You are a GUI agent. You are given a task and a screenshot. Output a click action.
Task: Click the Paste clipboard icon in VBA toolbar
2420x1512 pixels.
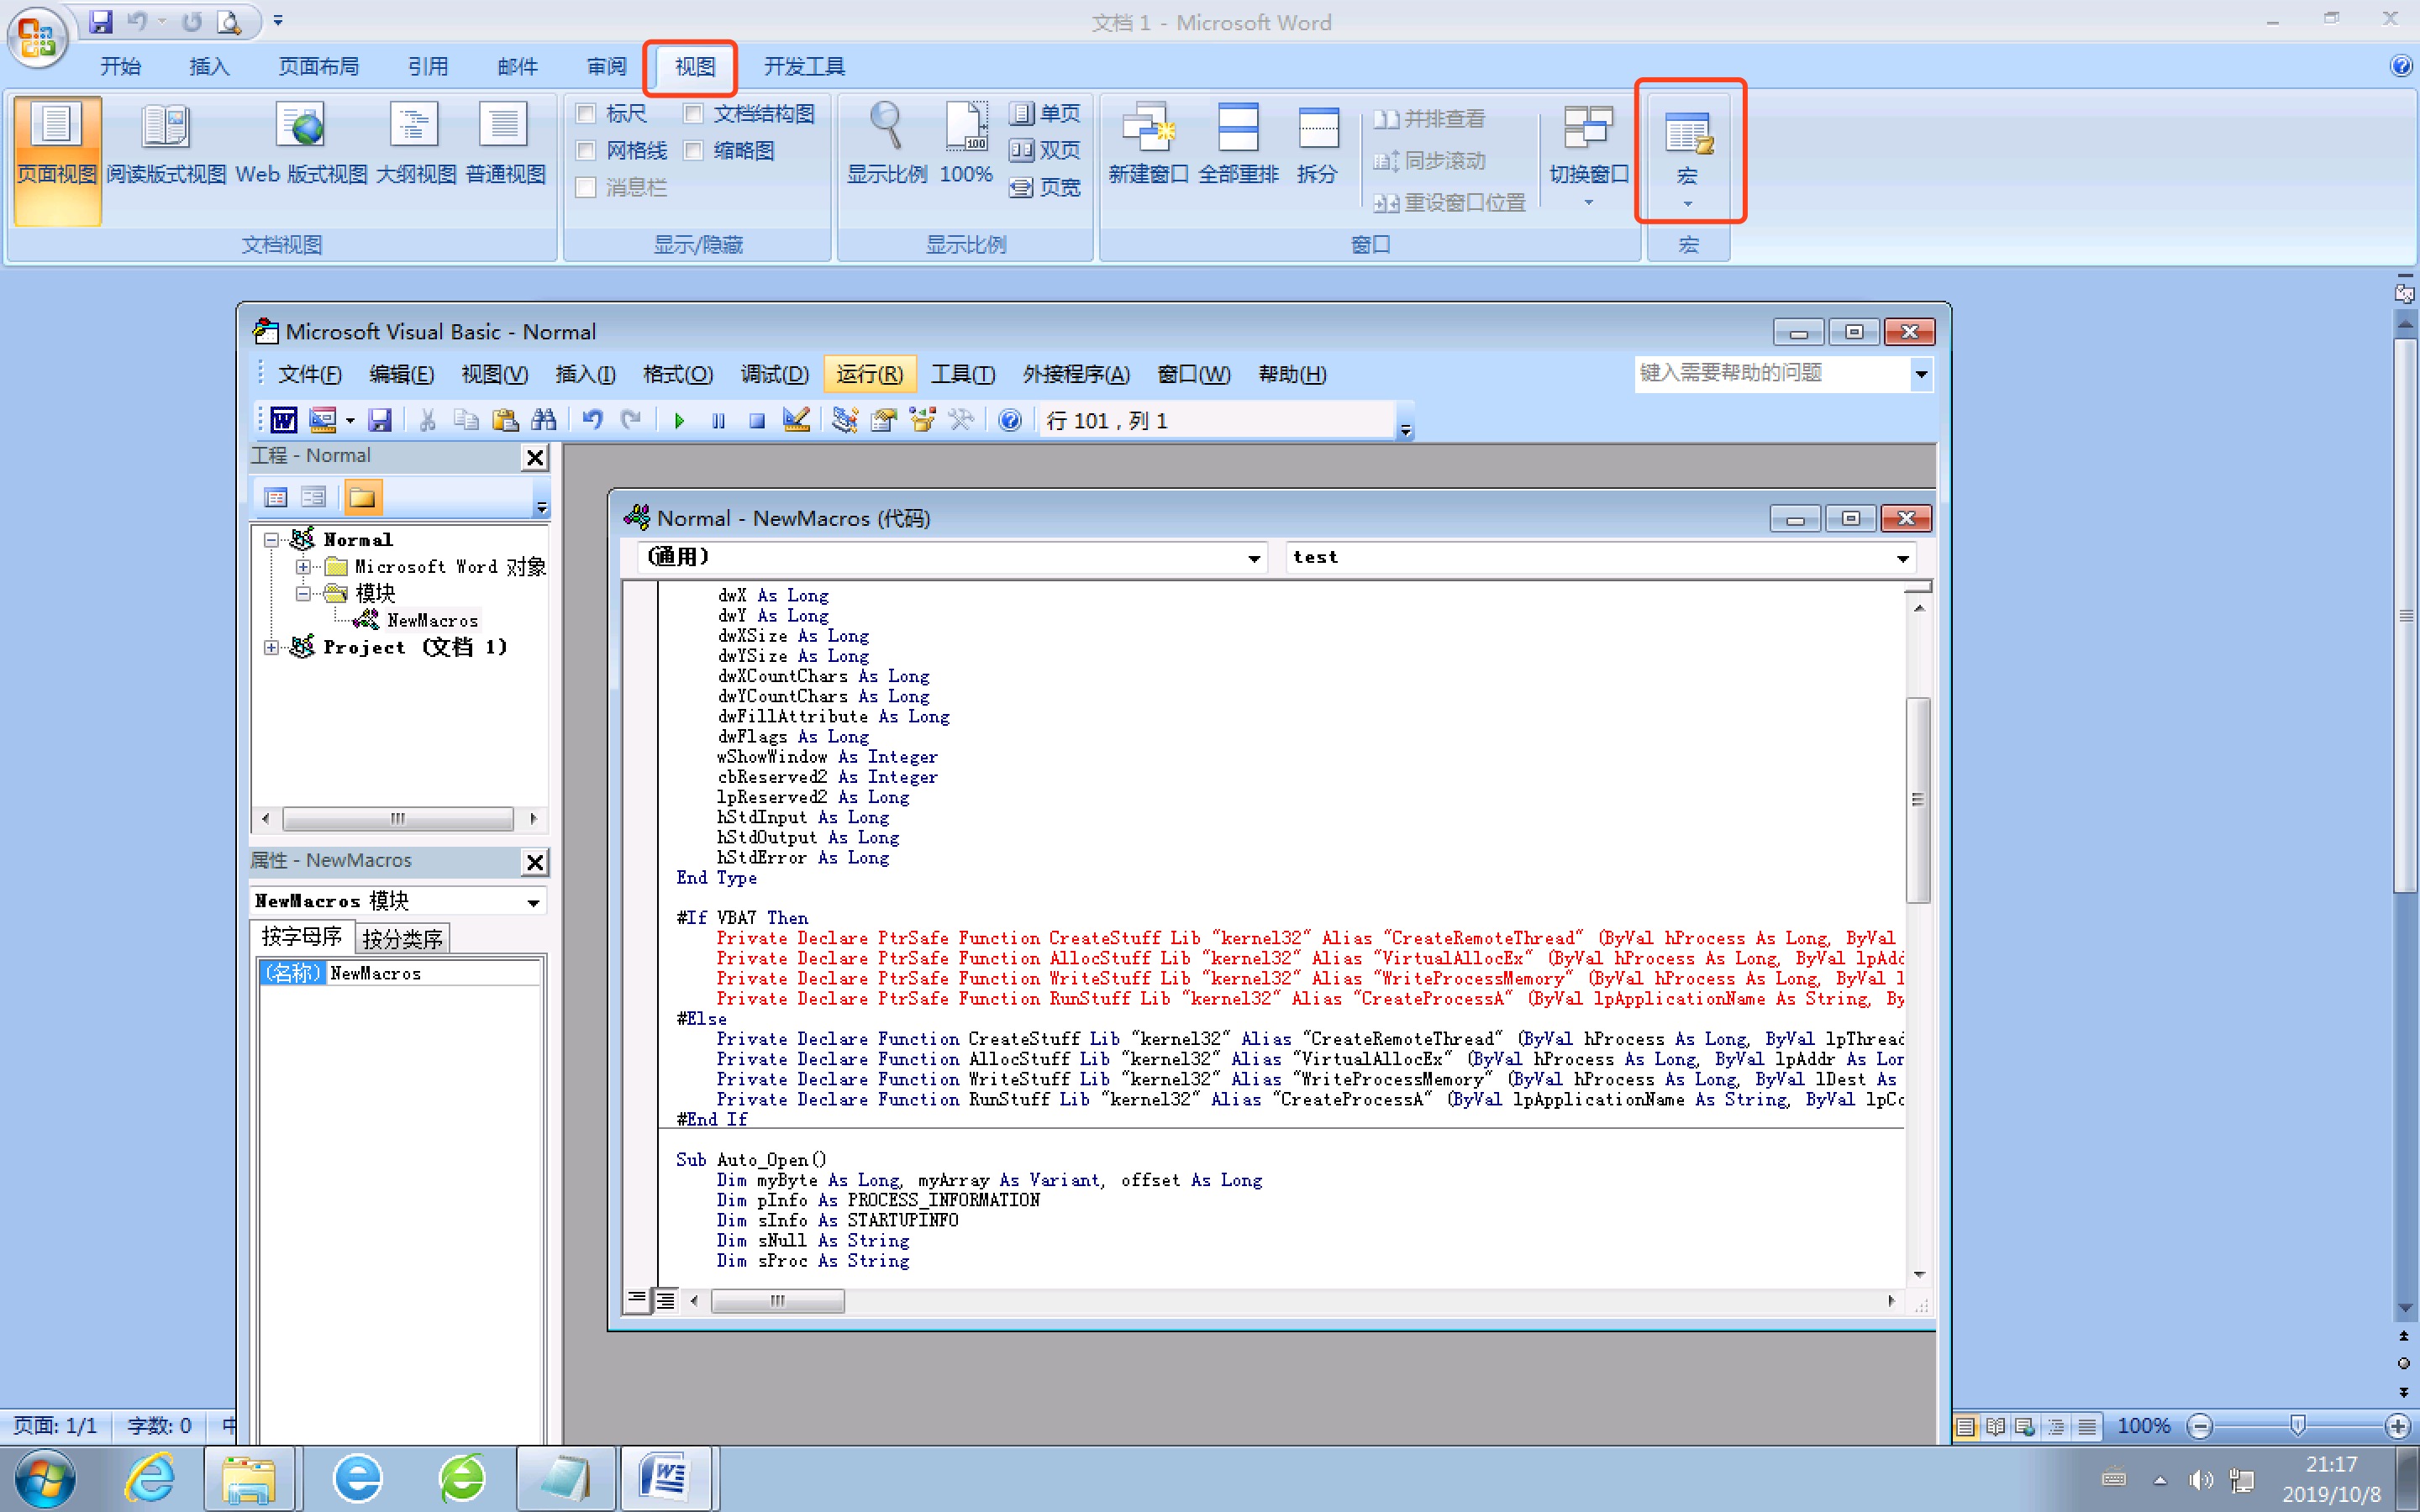point(505,420)
